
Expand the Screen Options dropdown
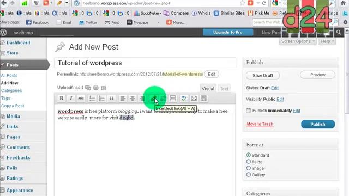coord(298,41)
